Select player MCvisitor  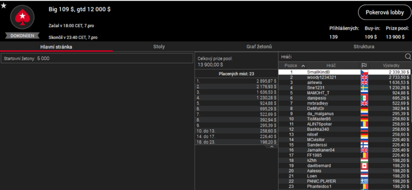pos(344,140)
